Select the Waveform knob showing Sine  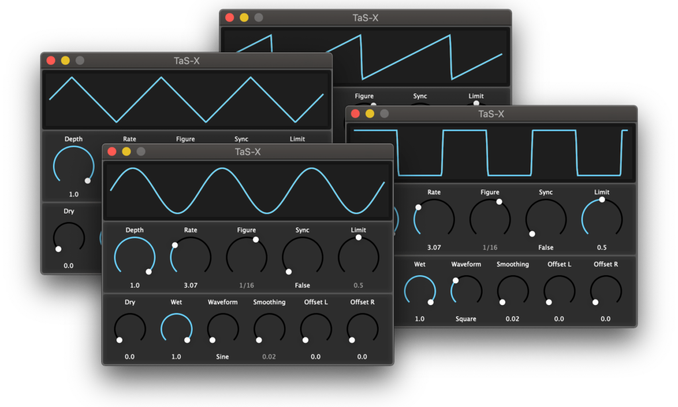point(222,328)
